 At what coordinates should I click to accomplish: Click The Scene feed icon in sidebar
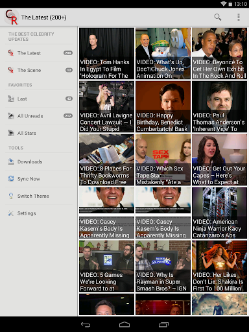pyautogui.click(x=11, y=70)
